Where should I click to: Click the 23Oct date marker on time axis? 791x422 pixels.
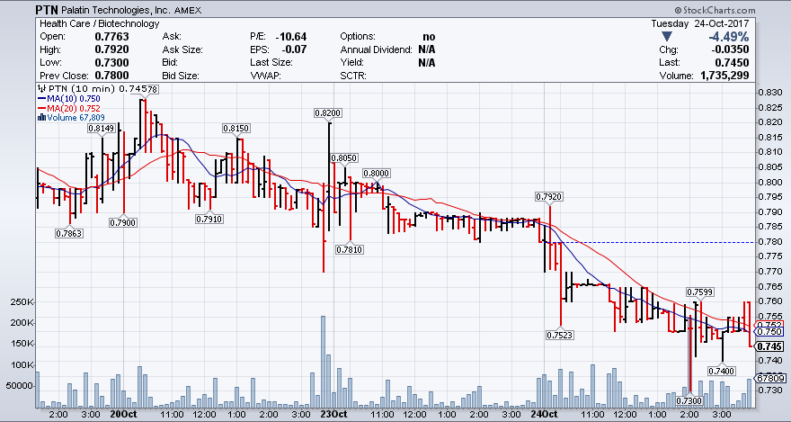click(333, 416)
